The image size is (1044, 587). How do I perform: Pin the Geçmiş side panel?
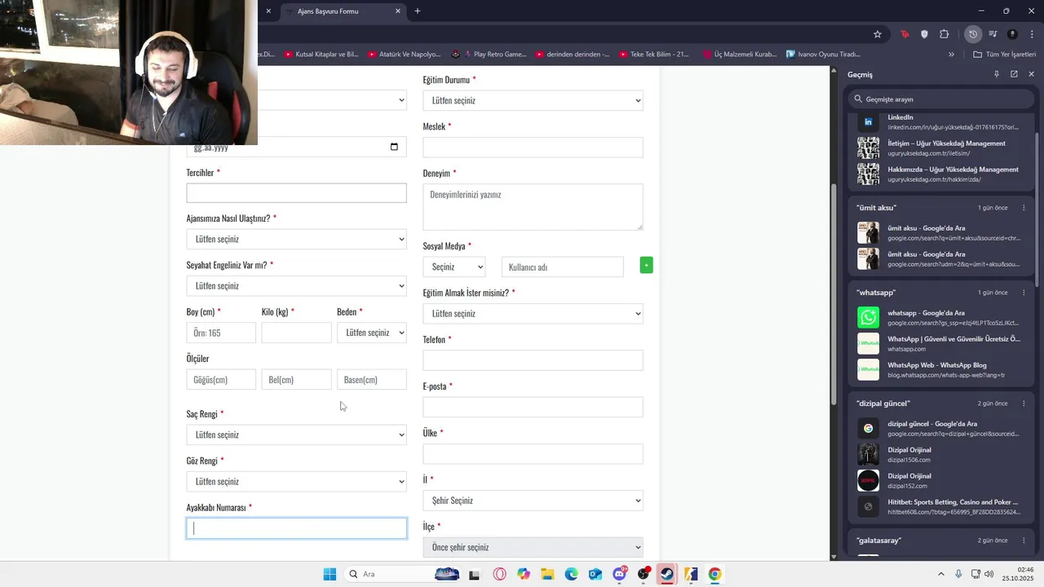coord(996,74)
